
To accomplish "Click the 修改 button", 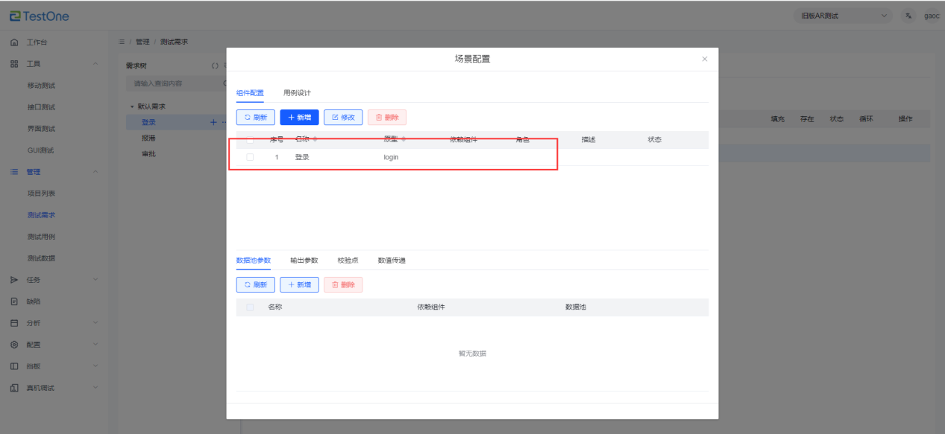I will tap(343, 117).
